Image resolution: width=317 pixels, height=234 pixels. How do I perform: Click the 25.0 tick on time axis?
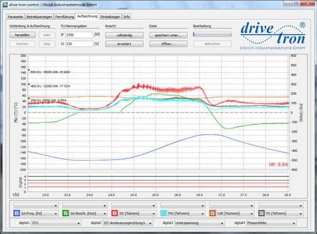[134, 195]
